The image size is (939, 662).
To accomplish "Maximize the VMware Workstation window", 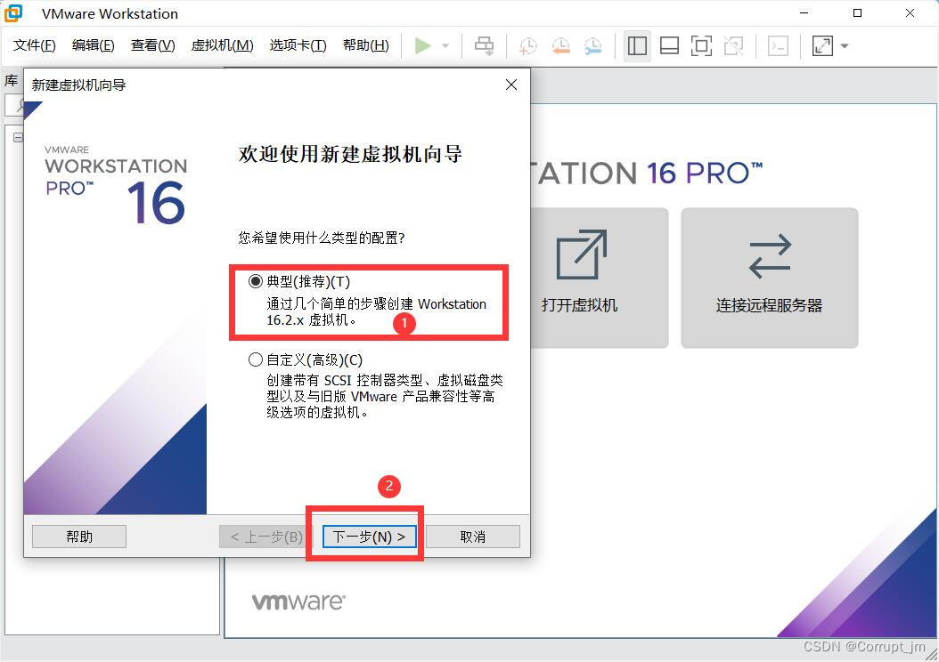I will [857, 13].
